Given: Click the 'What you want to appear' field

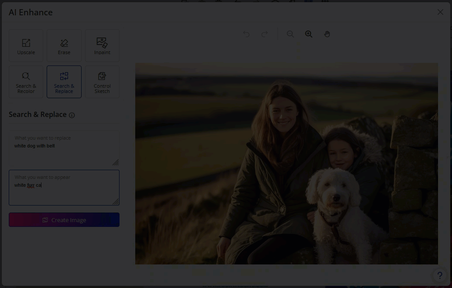Looking at the screenshot, I should [x=64, y=188].
